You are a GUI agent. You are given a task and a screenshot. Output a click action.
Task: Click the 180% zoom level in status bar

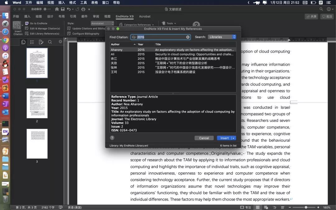(x=327, y=208)
